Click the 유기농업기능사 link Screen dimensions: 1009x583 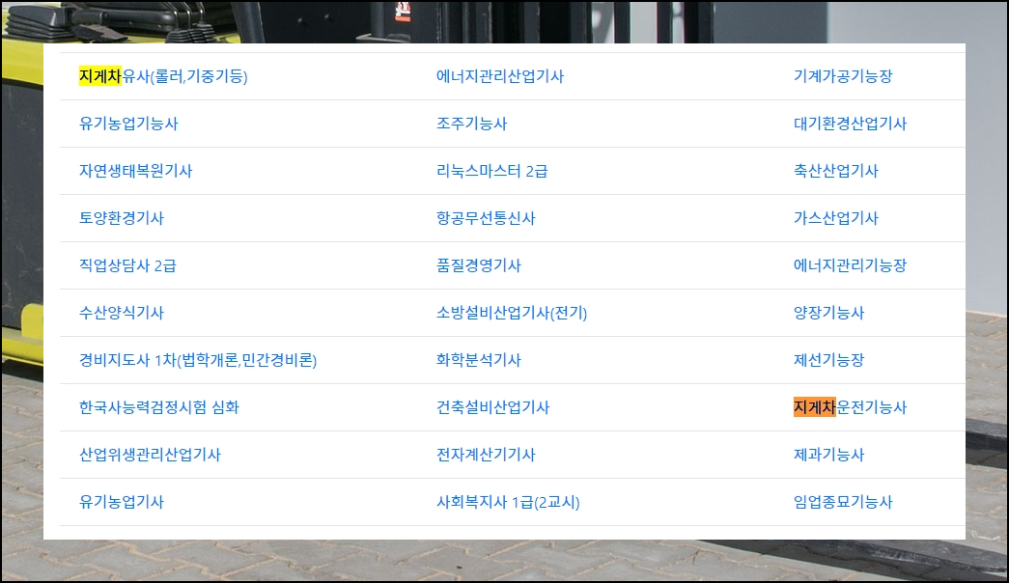128,124
